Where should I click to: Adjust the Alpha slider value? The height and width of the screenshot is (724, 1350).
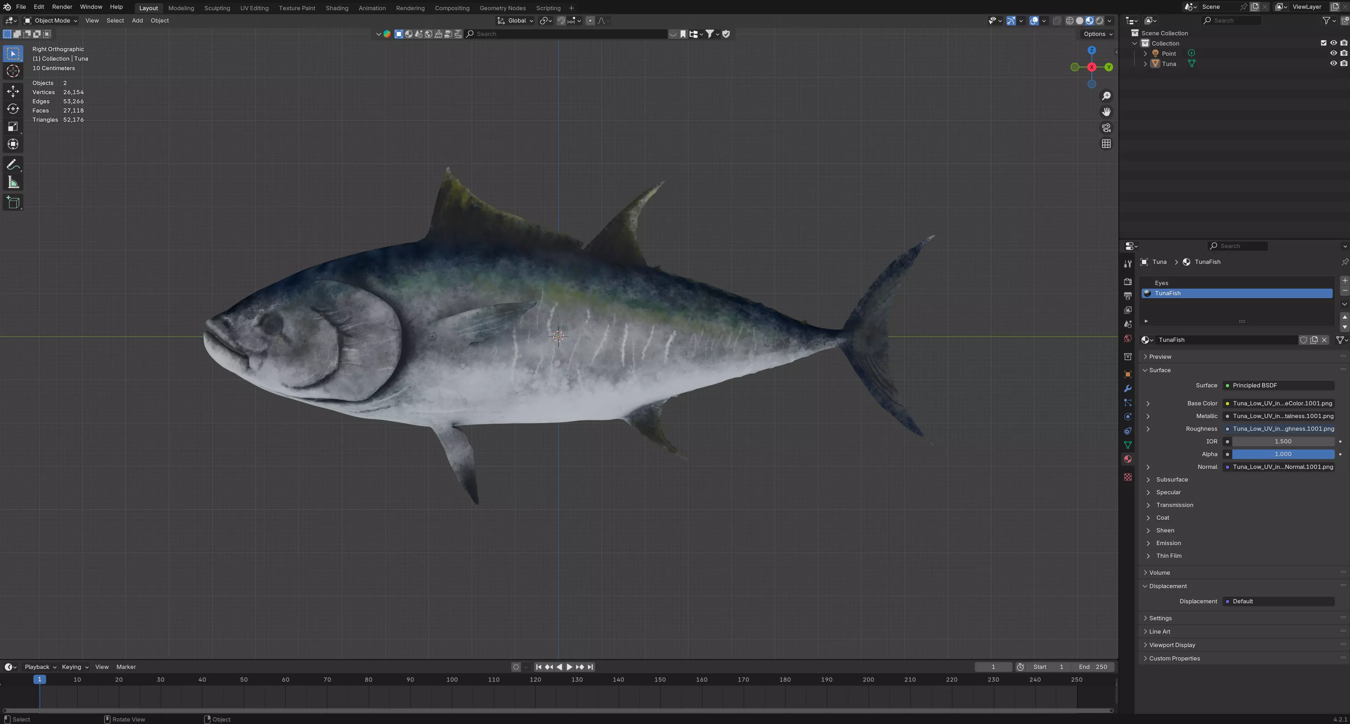(x=1283, y=454)
